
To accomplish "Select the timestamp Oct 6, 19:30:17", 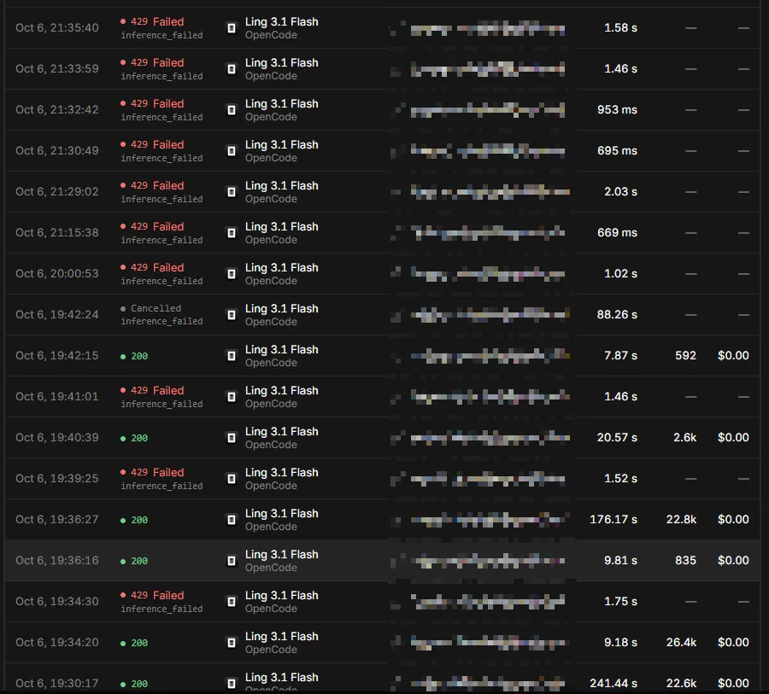I will click(x=57, y=683).
